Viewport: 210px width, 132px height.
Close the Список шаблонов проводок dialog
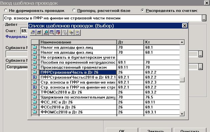tap(185, 25)
